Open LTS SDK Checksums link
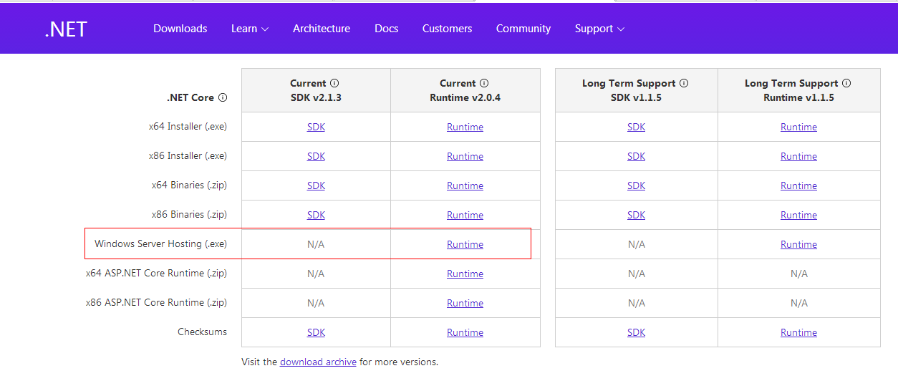898x391 pixels. click(x=637, y=332)
